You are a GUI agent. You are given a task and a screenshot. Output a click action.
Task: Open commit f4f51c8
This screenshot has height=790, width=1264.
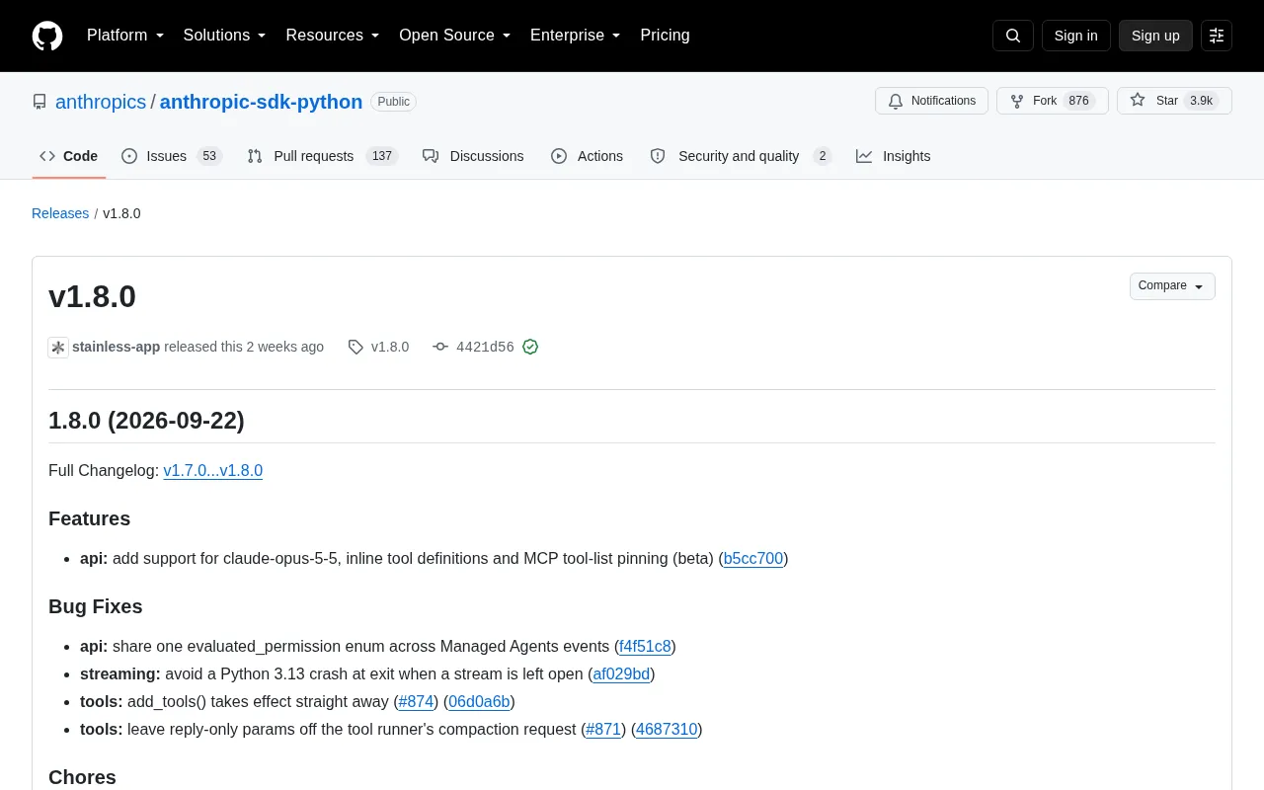[645, 646]
